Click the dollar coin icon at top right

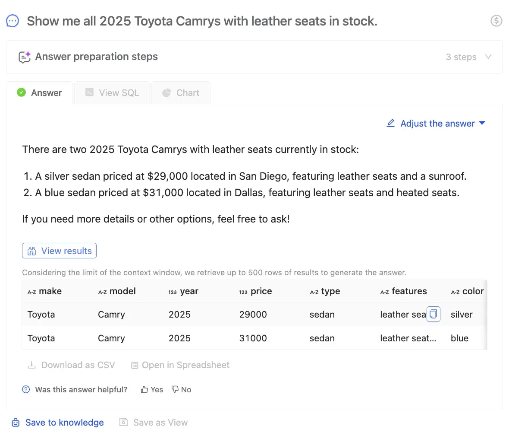(496, 21)
